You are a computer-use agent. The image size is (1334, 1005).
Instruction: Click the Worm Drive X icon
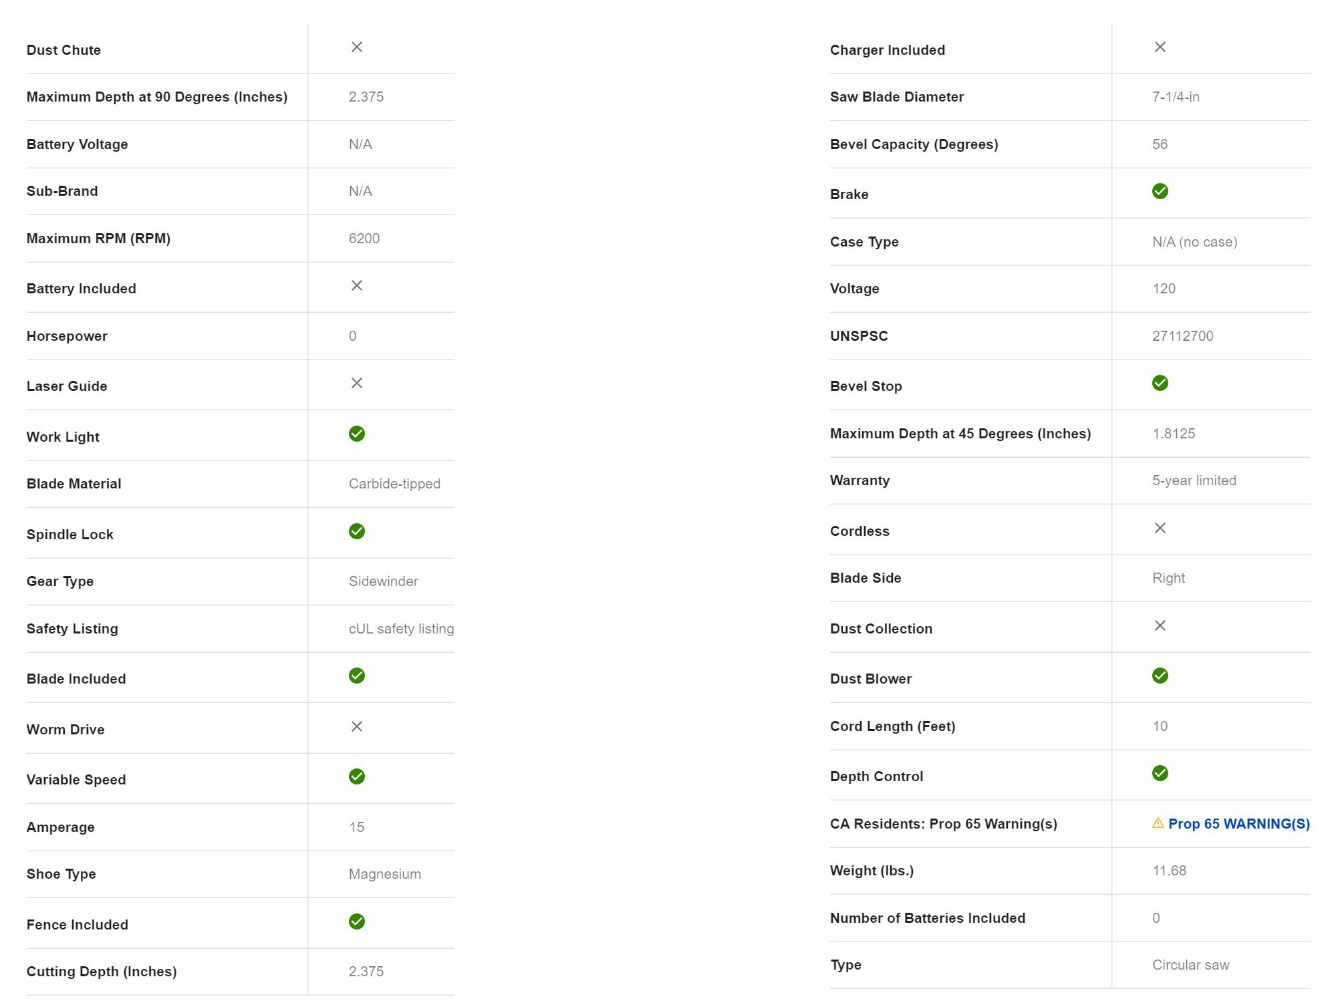(357, 726)
